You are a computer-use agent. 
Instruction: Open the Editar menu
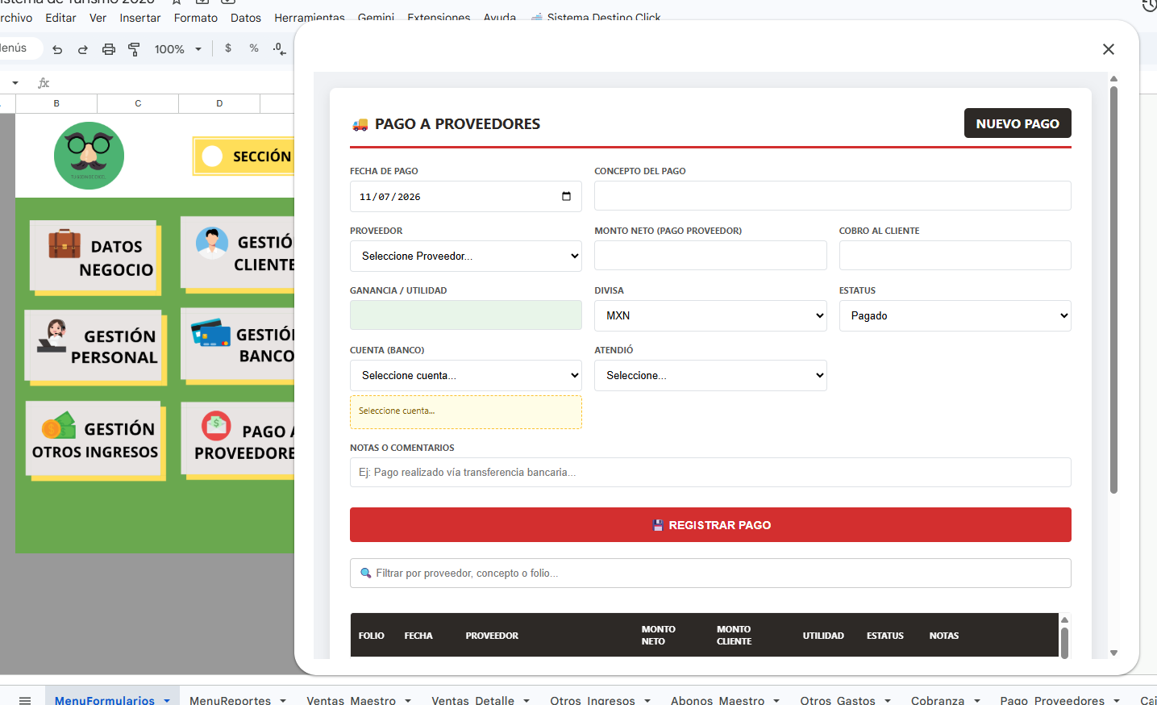(x=60, y=18)
